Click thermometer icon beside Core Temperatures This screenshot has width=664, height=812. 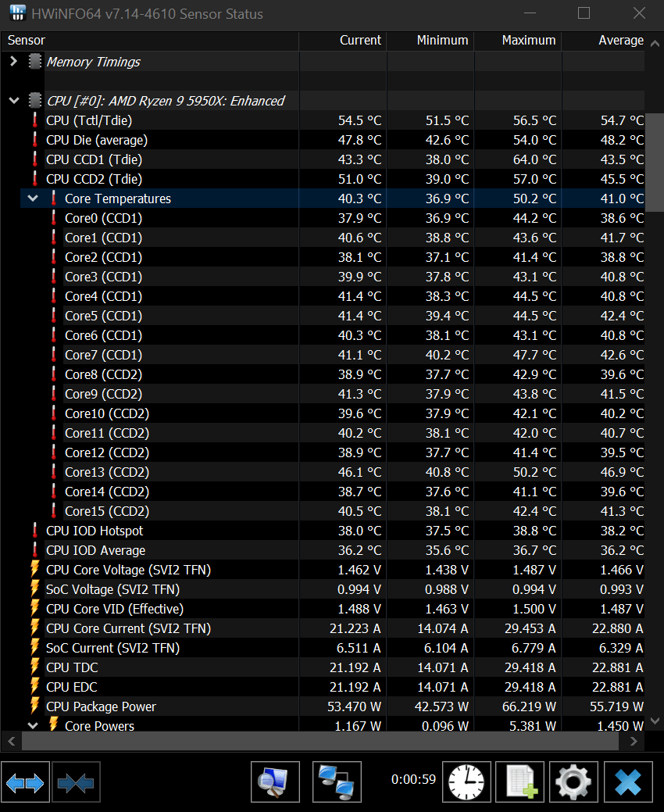point(54,199)
